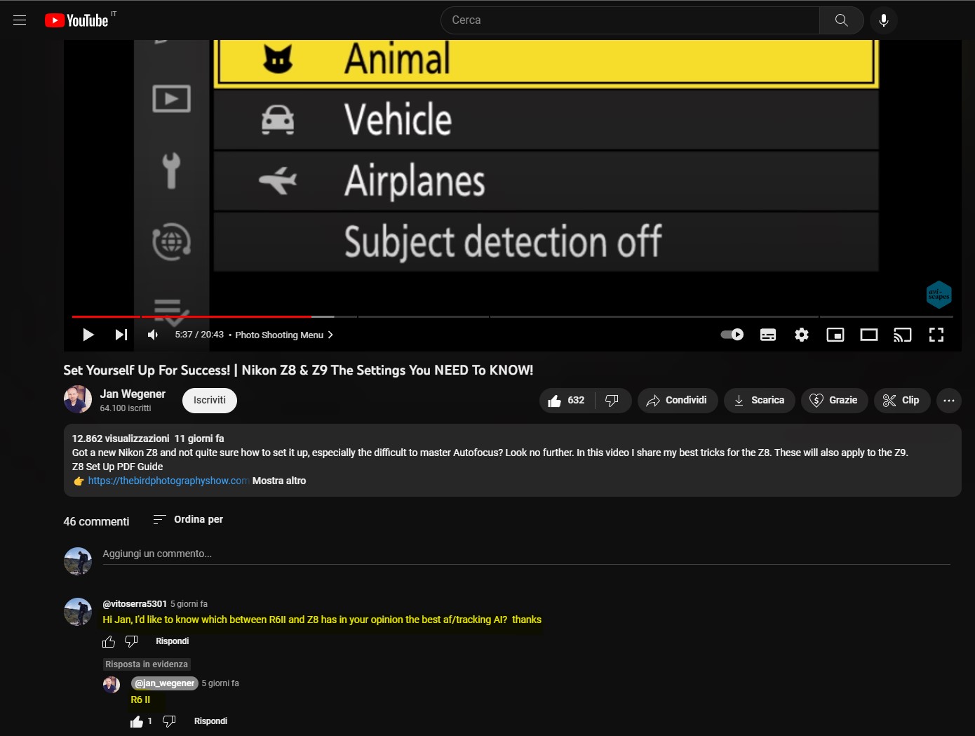Go to the YouTube home logo

pyautogui.click(x=76, y=20)
